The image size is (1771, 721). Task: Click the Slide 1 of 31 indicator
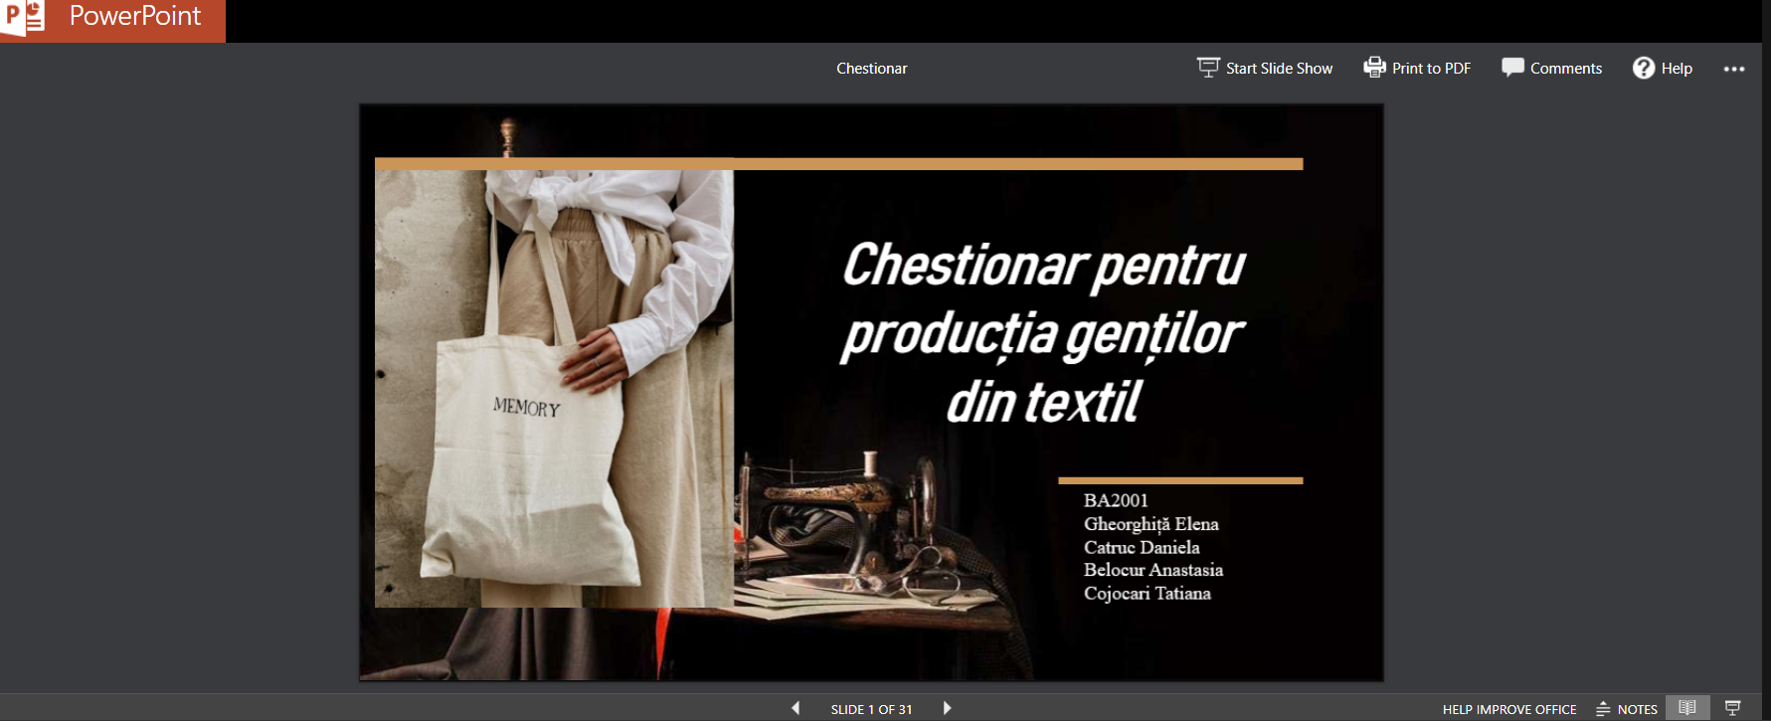pos(871,709)
